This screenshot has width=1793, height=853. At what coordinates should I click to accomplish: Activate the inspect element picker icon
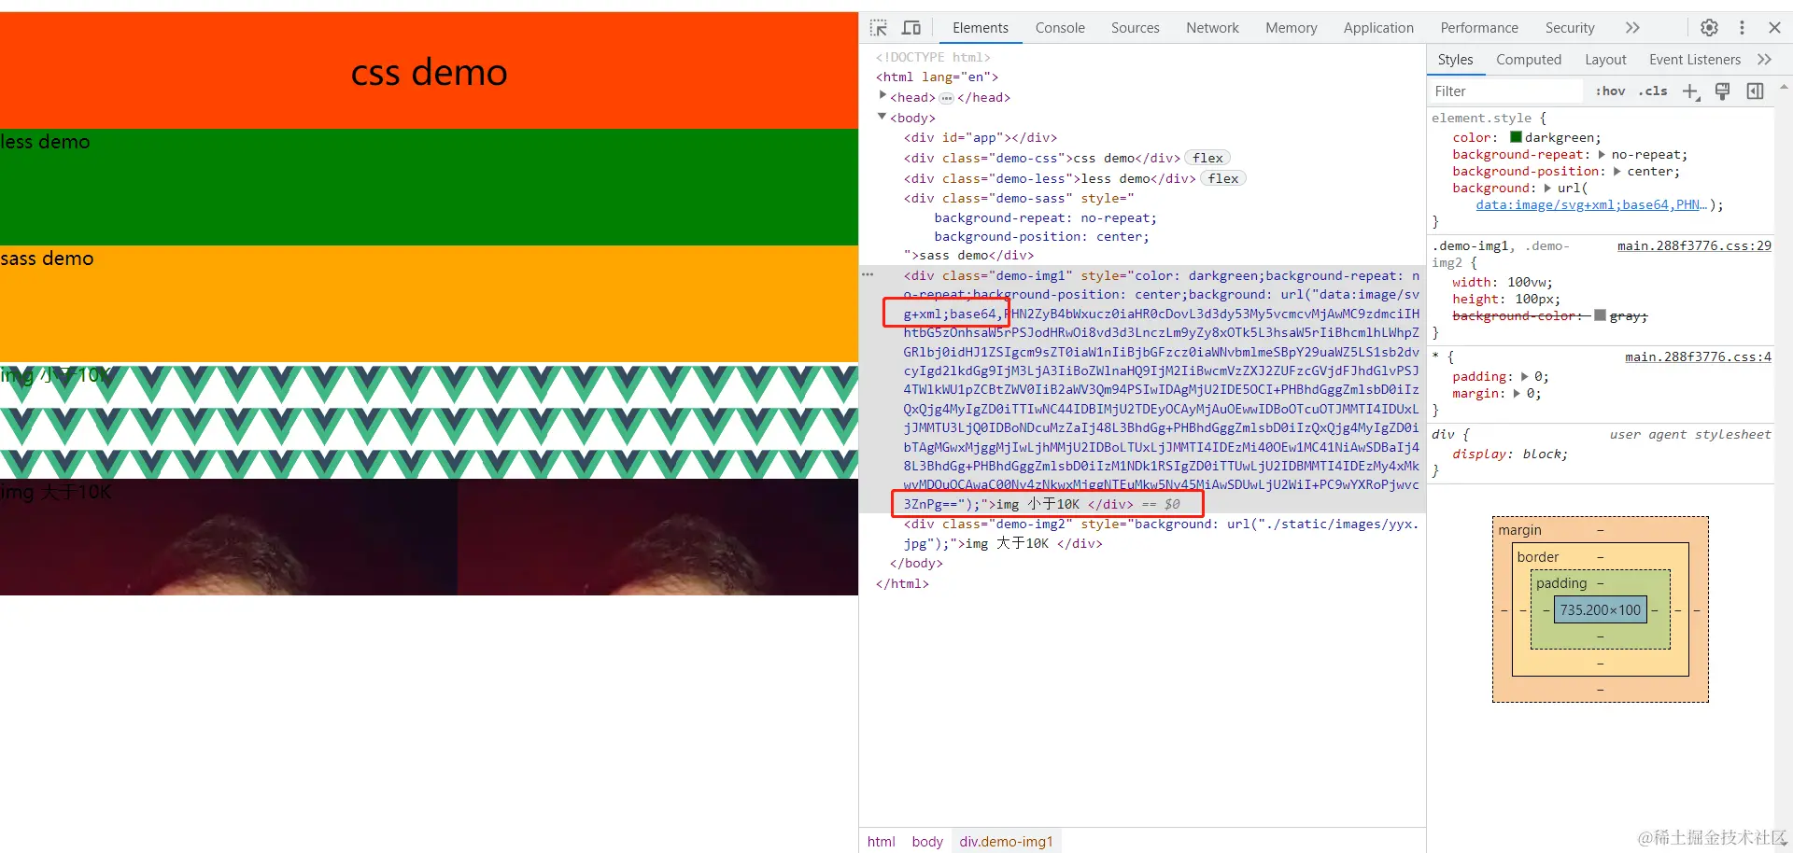click(x=879, y=28)
